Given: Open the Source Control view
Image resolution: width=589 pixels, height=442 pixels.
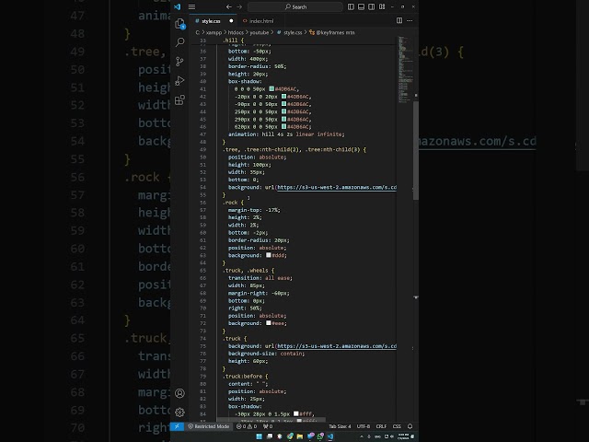Looking at the screenshot, I should (180, 62).
